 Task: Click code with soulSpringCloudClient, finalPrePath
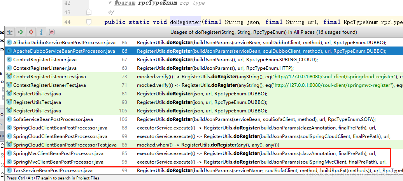pyautogui.click(x=264, y=136)
